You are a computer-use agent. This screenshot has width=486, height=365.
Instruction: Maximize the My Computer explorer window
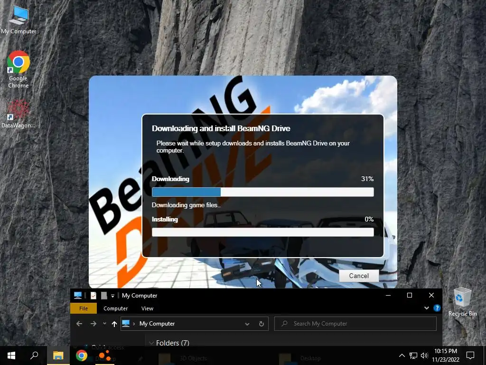(x=410, y=295)
